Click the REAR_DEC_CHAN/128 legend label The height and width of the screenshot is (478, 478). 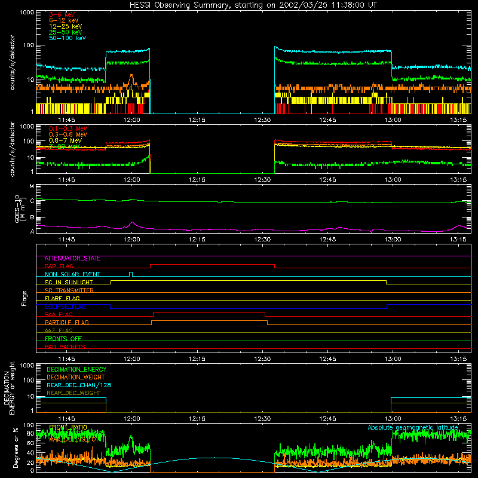click(79, 385)
